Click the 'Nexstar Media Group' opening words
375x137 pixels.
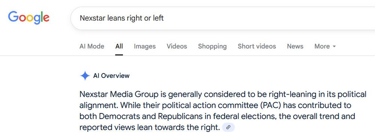119,94
